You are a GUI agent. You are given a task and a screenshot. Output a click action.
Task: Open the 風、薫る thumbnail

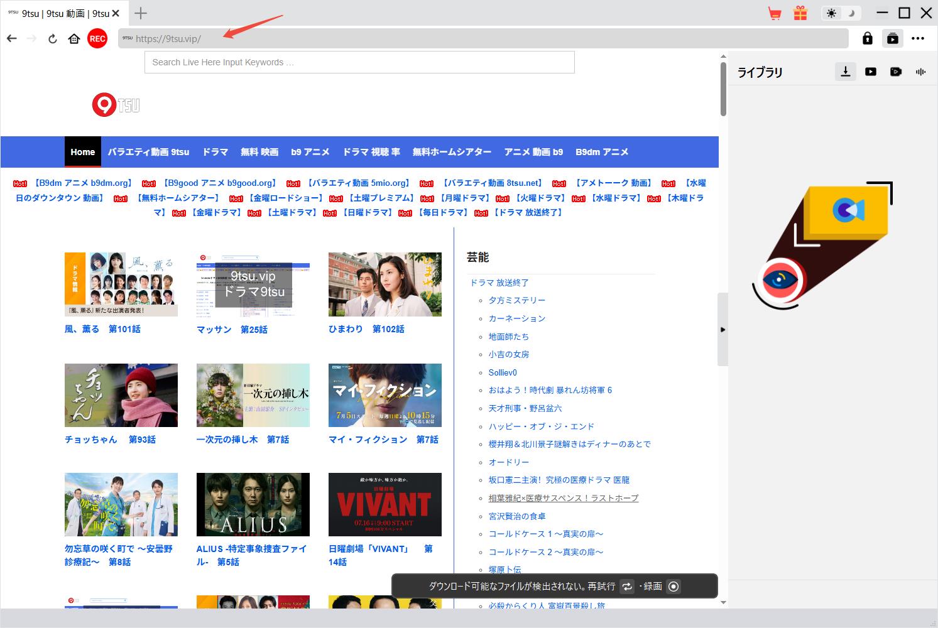(121, 284)
